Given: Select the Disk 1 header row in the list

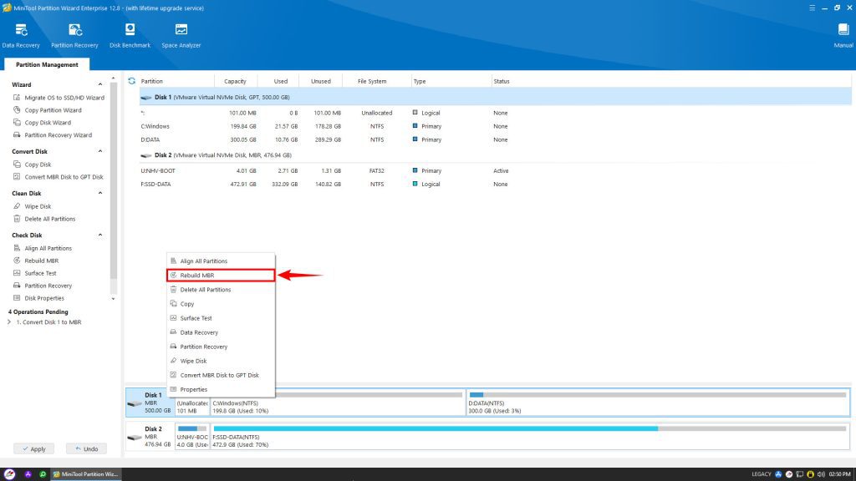Looking at the screenshot, I should point(495,97).
